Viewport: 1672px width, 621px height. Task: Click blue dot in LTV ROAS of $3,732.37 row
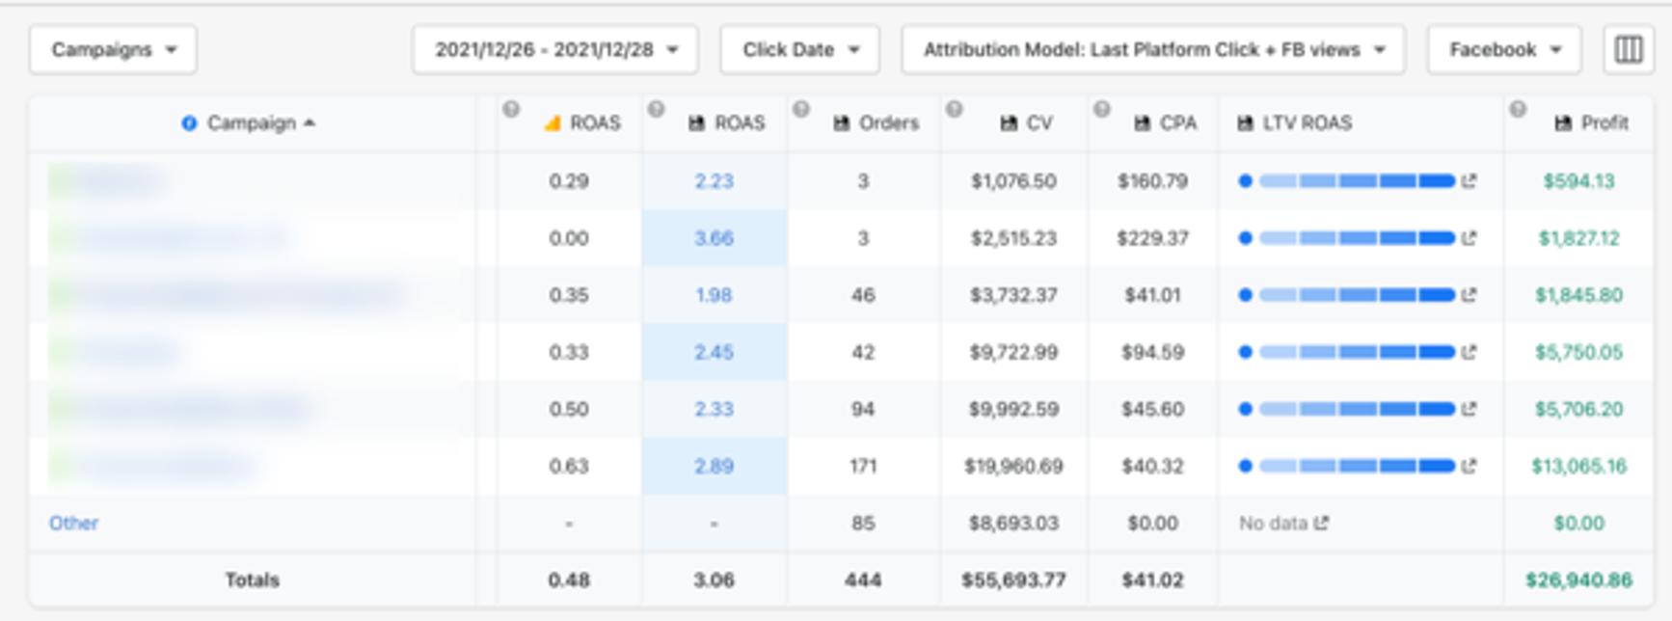pos(1245,295)
